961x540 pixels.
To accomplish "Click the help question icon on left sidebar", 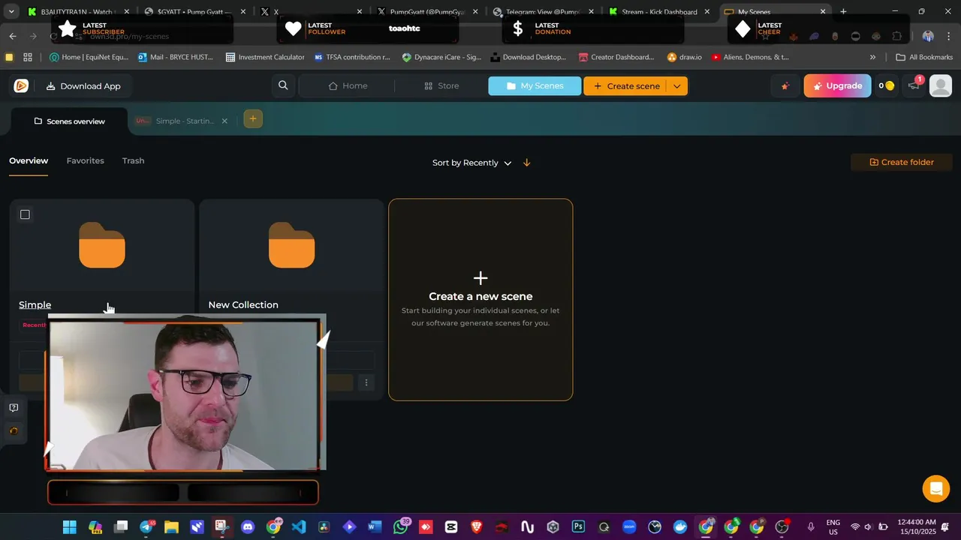I will click(x=14, y=407).
